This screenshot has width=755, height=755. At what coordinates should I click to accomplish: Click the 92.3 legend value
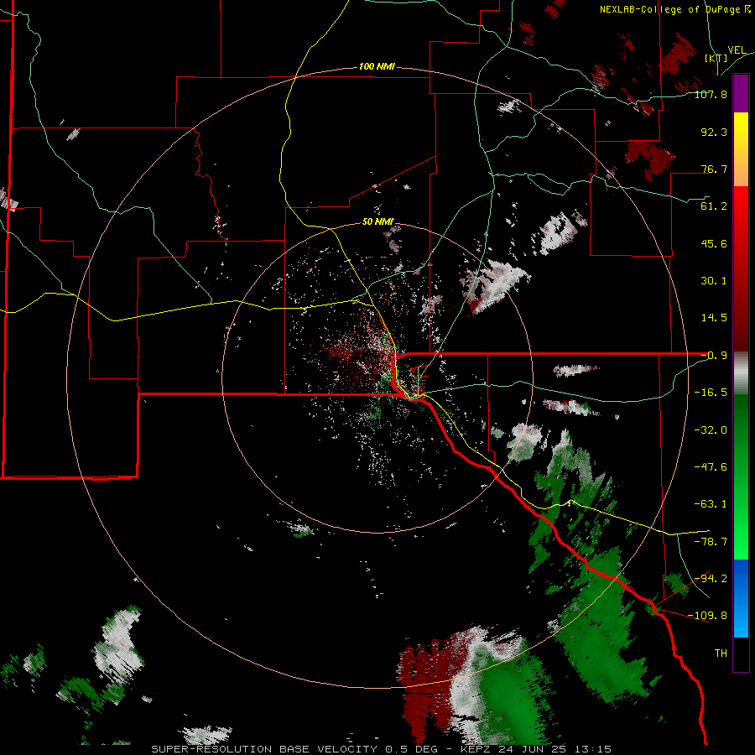click(x=714, y=132)
